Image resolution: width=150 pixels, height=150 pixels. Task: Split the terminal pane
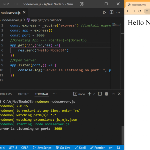click(100, 94)
